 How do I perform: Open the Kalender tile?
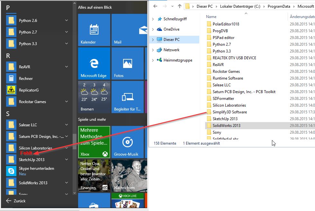click(94, 30)
